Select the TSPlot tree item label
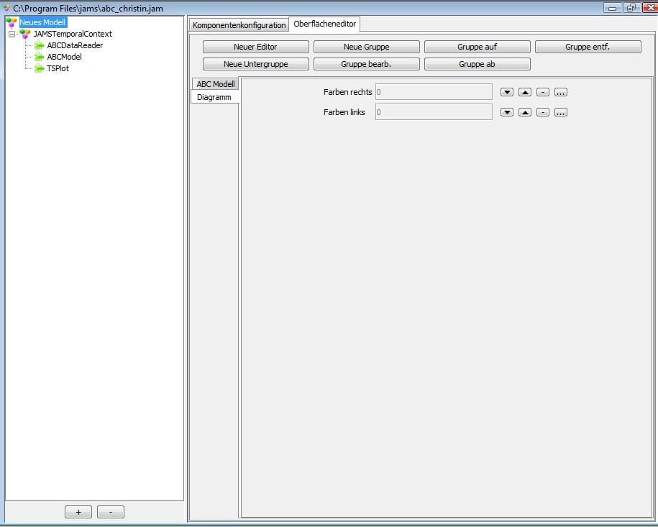 [x=58, y=68]
